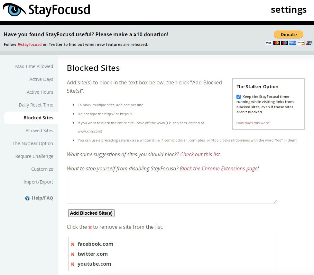Remove facebook.com using its red X
This screenshot has height=275, width=314.
coord(73,244)
